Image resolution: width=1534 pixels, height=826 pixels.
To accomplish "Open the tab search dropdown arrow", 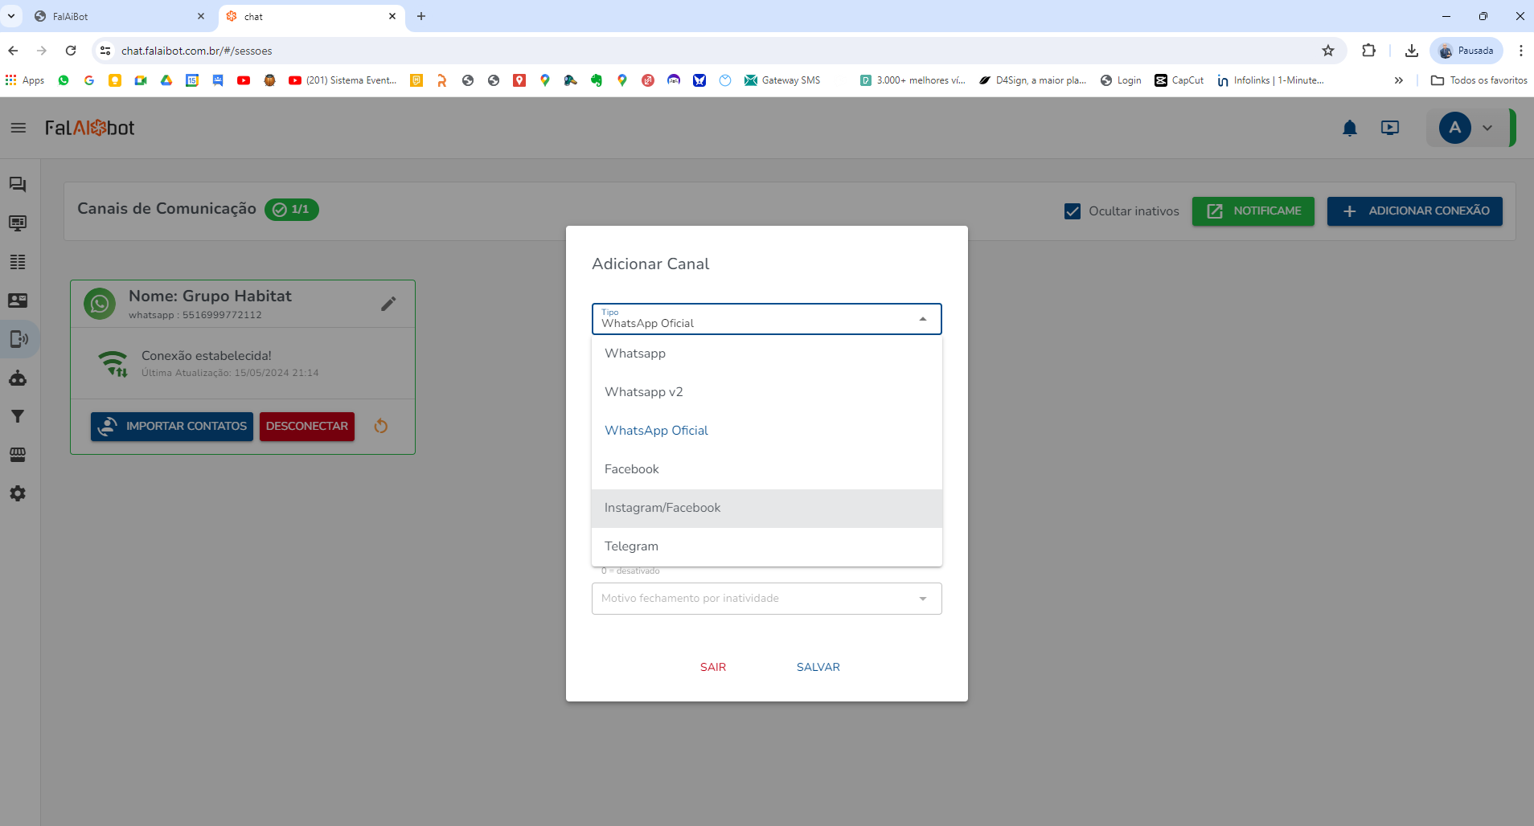I will click(x=11, y=16).
